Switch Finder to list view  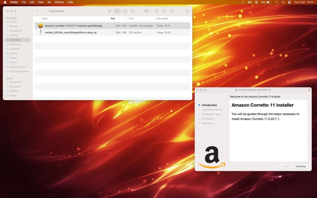117,11
